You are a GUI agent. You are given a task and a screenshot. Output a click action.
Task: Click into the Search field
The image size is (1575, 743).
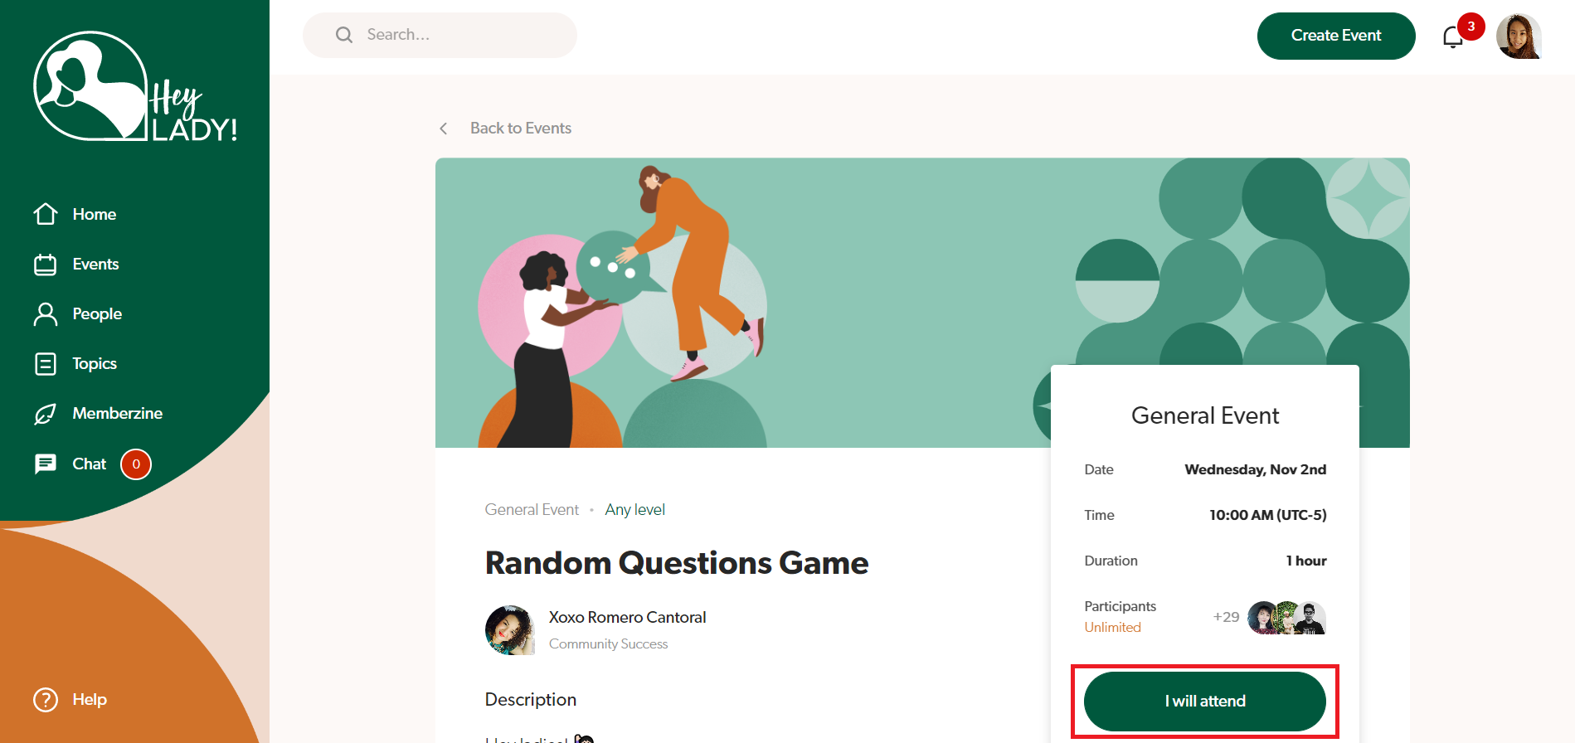coord(440,35)
